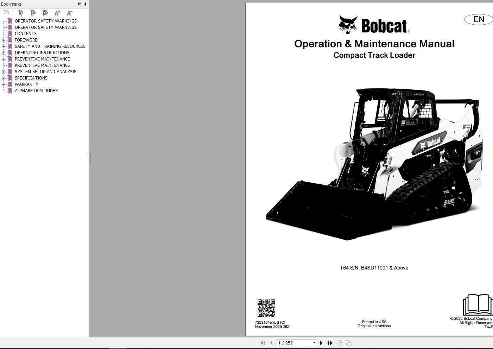
Task: Delete the selected bookmark
Action: 20,13
